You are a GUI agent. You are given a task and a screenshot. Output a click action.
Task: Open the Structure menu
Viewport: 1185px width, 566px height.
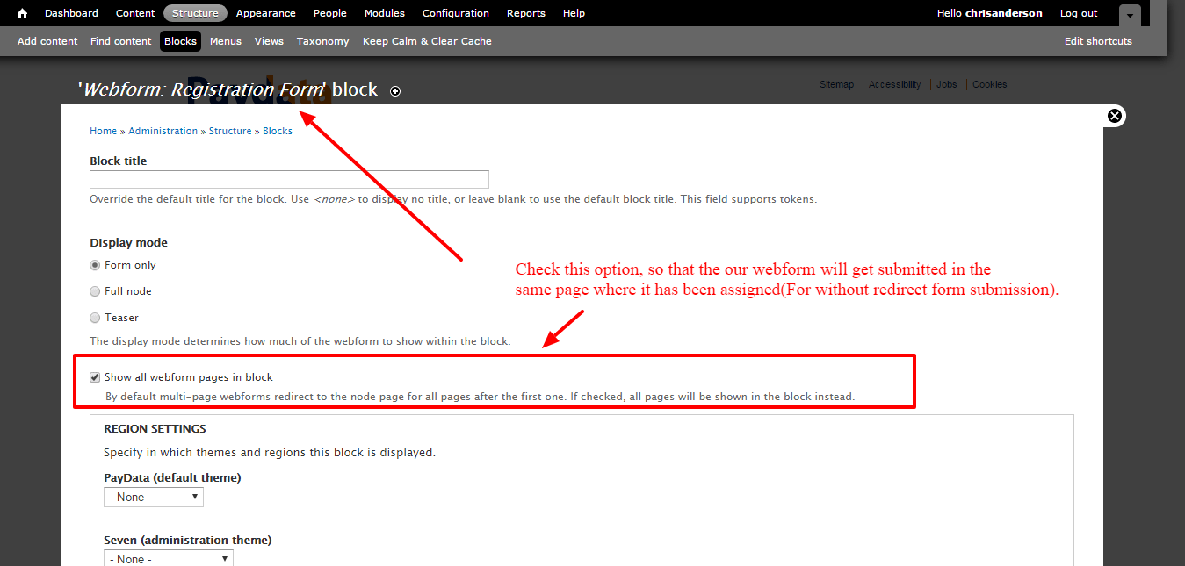195,13
